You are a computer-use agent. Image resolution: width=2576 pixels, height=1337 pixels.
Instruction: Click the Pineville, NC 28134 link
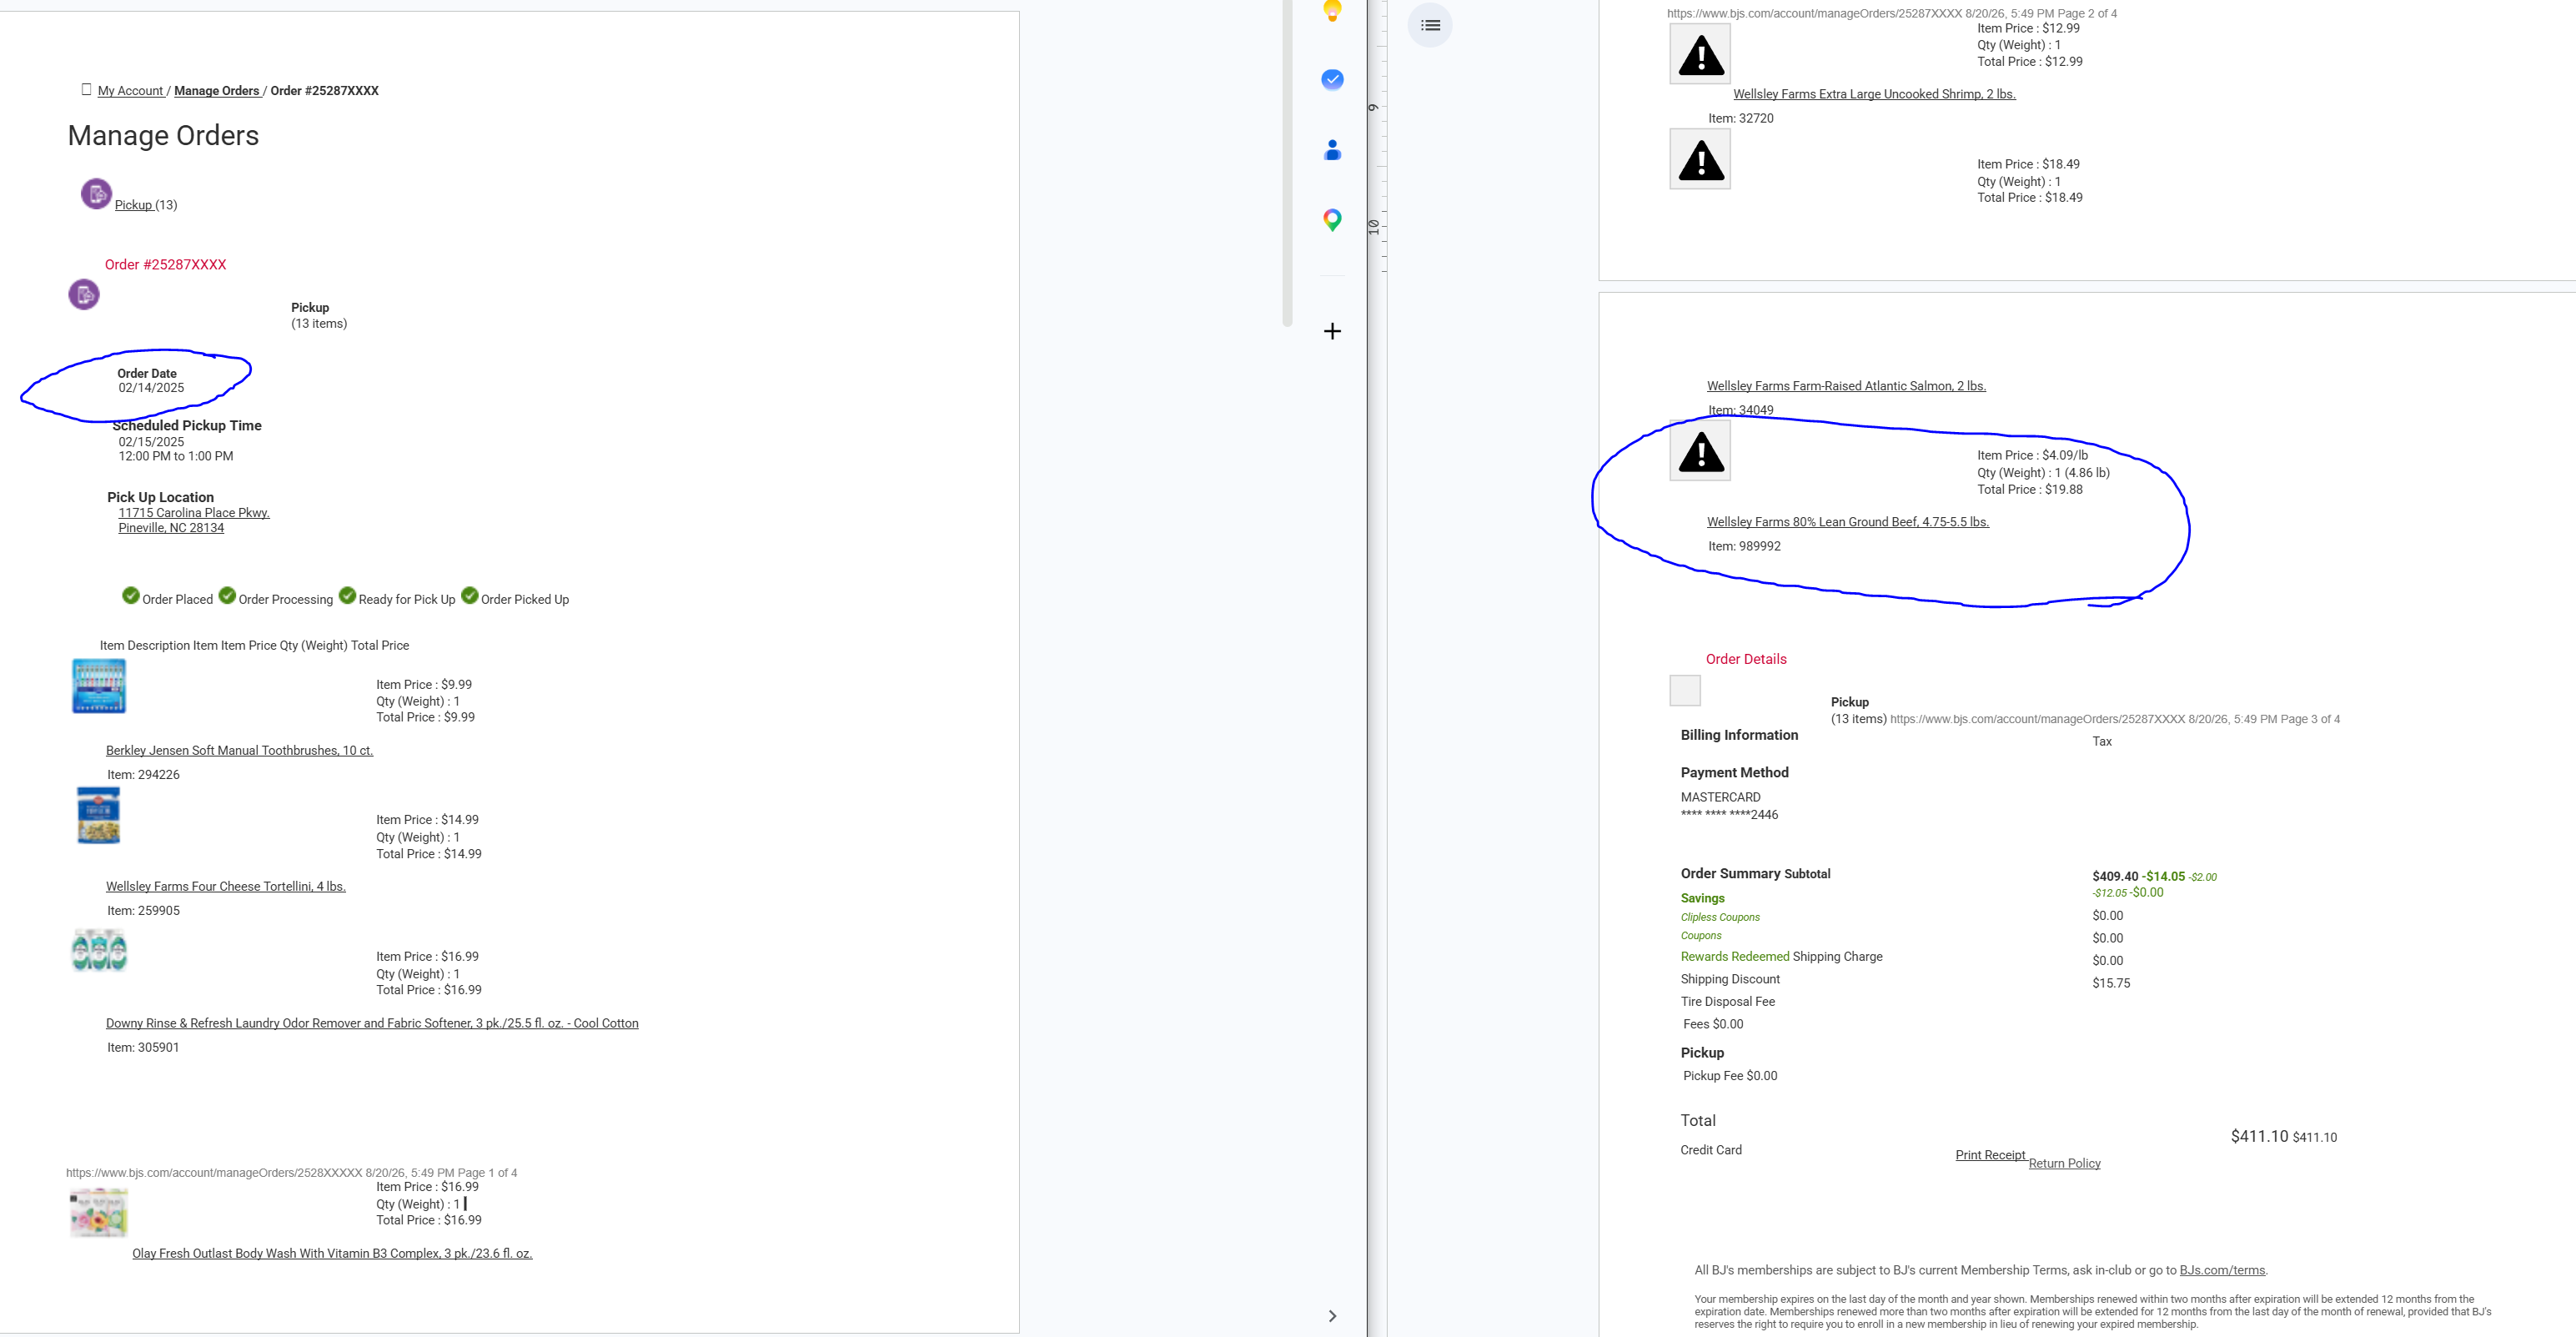(171, 528)
